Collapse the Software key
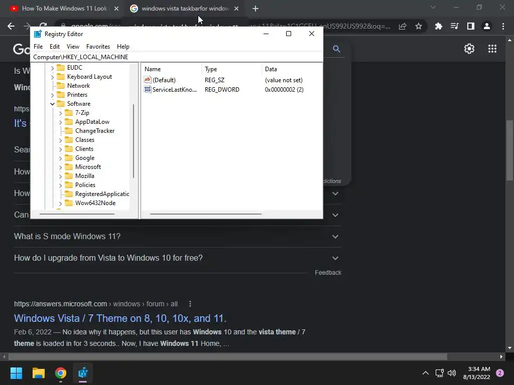Viewport: 514px width, 385px height. pyautogui.click(x=52, y=104)
